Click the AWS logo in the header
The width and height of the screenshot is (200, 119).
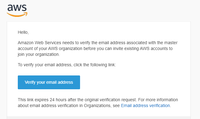point(17,11)
